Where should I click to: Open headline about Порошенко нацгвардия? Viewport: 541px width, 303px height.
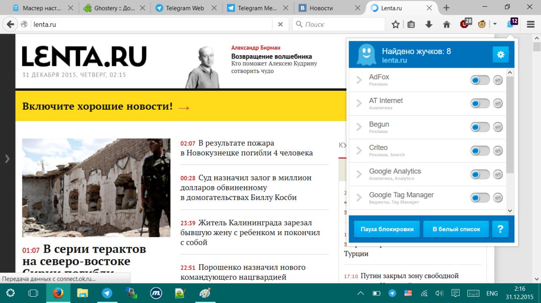click(243, 272)
